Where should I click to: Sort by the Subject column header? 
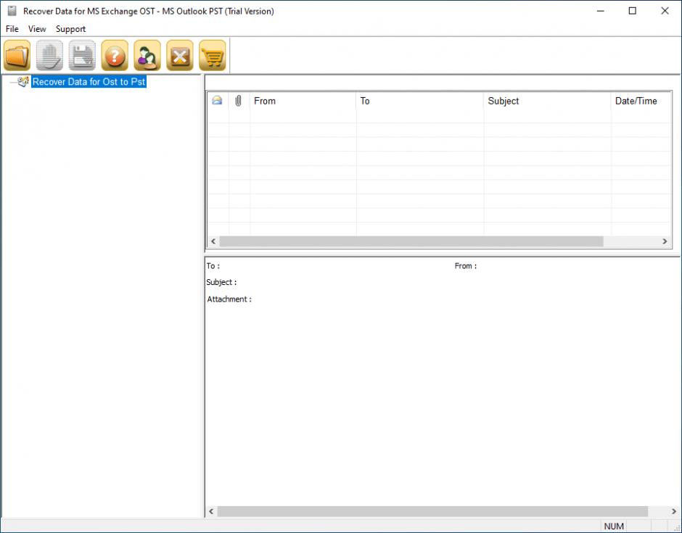[x=547, y=101]
